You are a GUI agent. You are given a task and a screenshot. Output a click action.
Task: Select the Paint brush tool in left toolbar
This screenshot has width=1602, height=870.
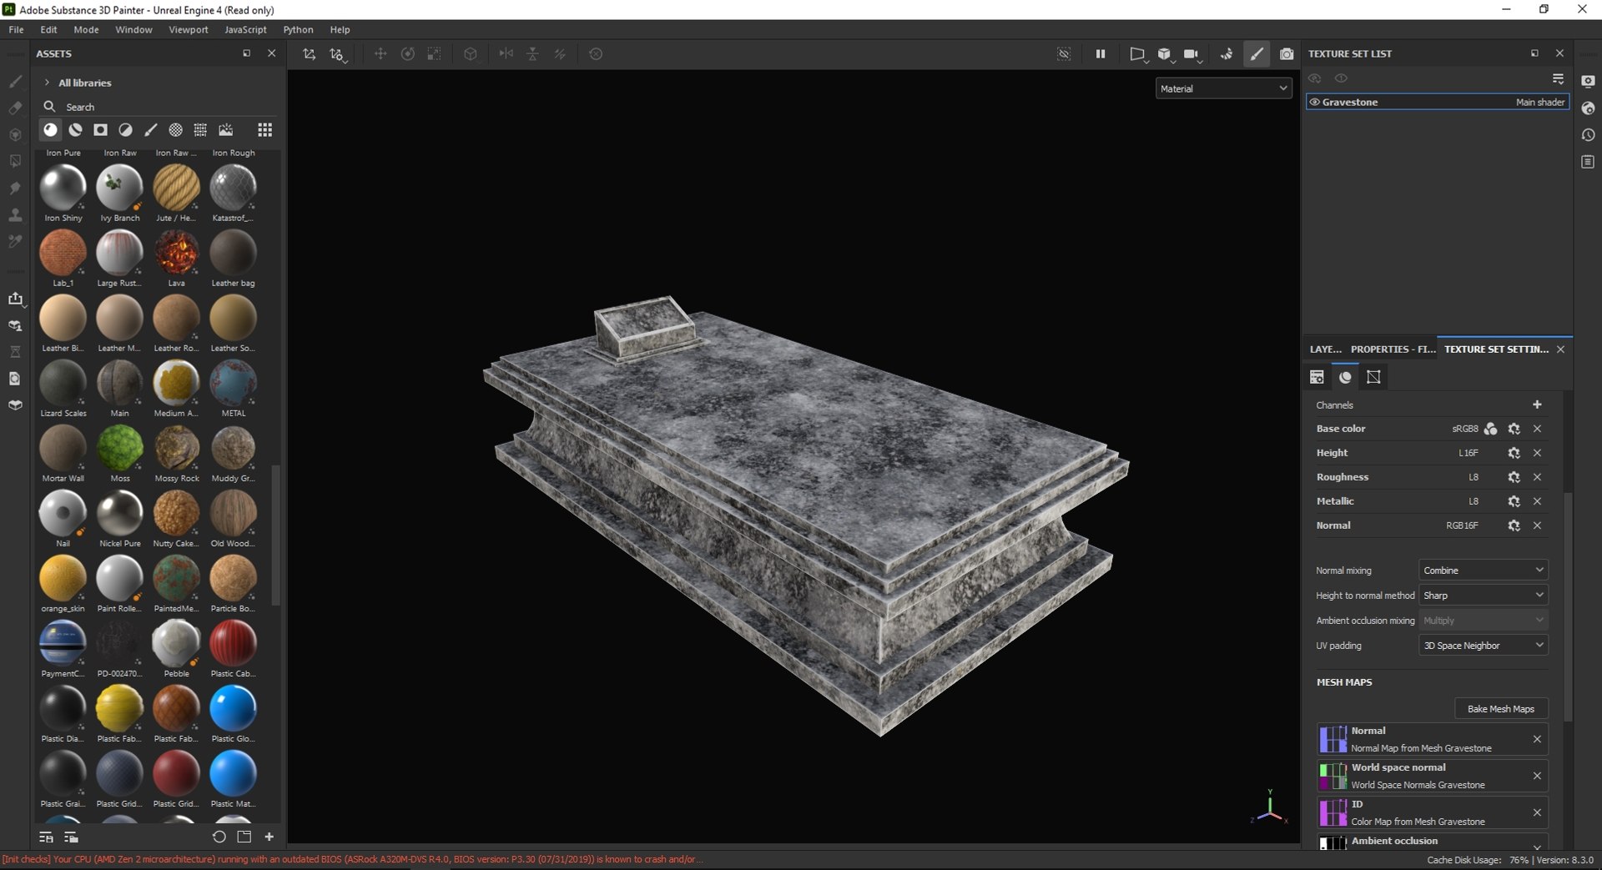[15, 82]
